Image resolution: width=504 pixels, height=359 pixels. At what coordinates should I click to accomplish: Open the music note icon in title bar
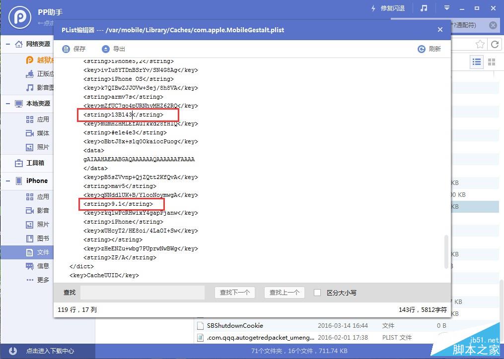424,8
